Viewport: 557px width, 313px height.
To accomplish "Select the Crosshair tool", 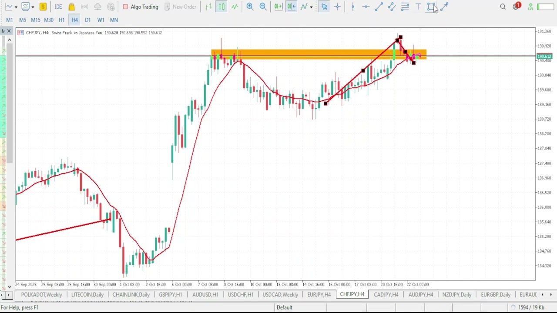I will [x=337, y=7].
